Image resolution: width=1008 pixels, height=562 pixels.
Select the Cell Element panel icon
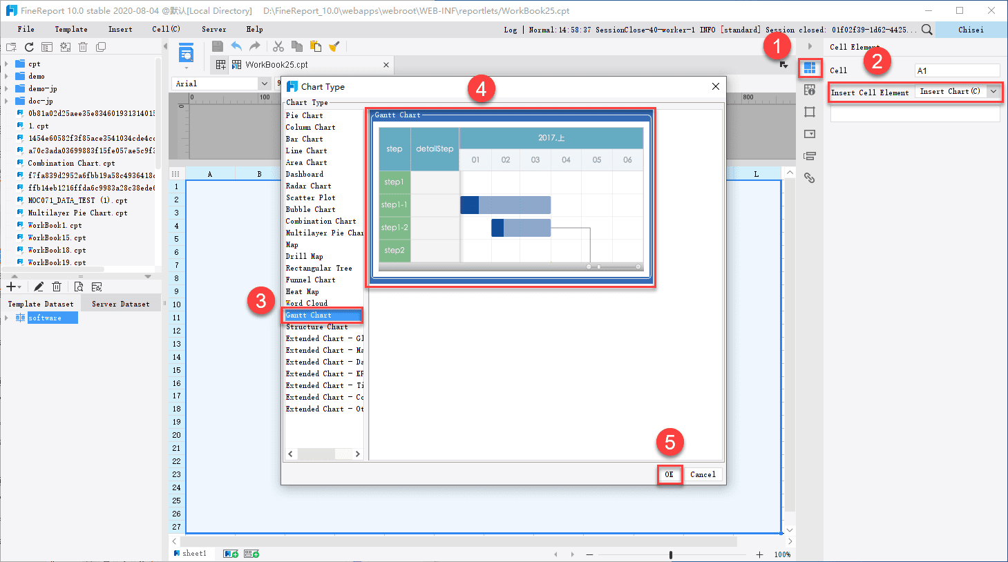click(x=810, y=68)
